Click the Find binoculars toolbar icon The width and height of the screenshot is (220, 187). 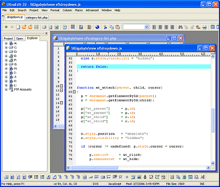[x=180, y=27]
